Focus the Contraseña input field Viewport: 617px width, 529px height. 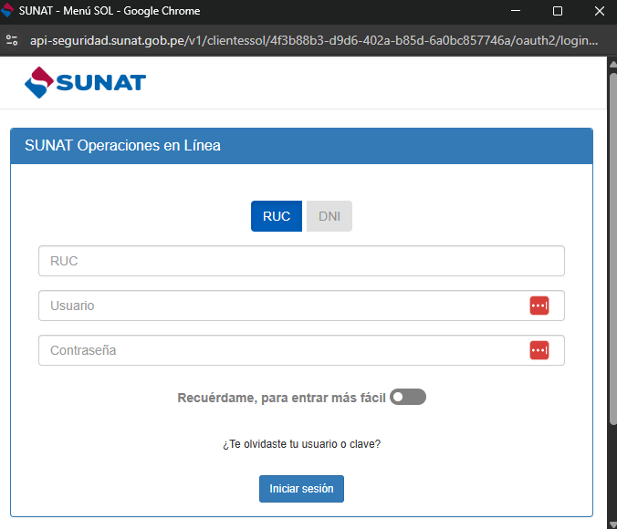[x=301, y=350]
